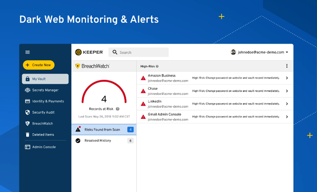Open the High-Risk options kebab menu
Screen dimensions: 317x192
(287, 66)
